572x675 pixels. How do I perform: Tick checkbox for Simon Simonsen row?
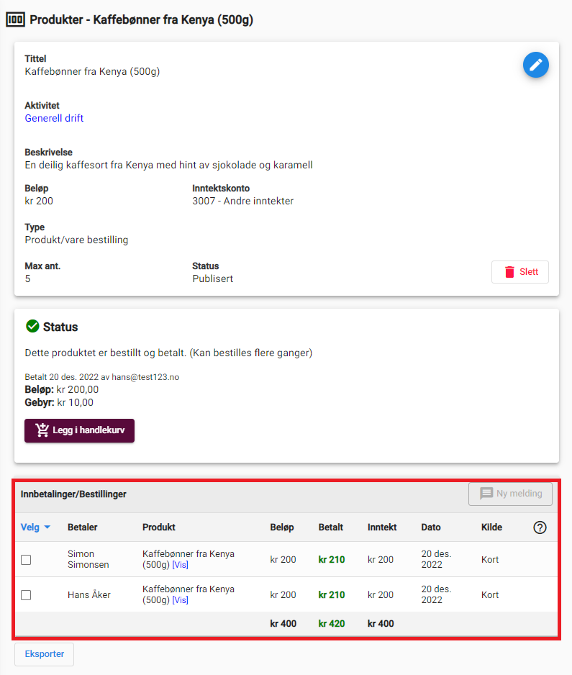26,560
